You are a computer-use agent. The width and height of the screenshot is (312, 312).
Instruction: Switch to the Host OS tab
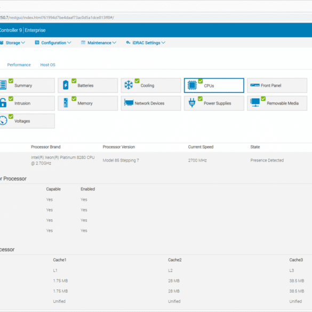tap(48, 65)
